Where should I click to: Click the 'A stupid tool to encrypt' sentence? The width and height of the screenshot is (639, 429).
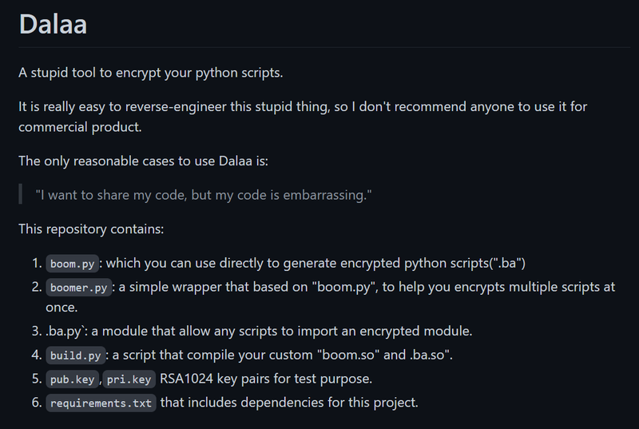coord(151,73)
